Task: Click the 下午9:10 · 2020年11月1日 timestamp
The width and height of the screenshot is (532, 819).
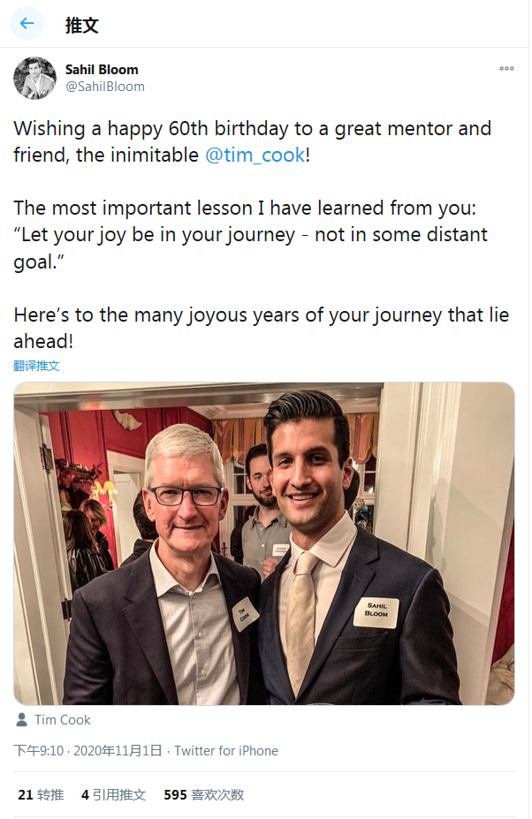Action: pos(87,751)
